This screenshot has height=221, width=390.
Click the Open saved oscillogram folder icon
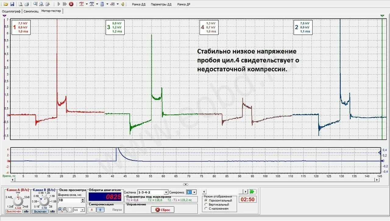(x=6, y=4)
